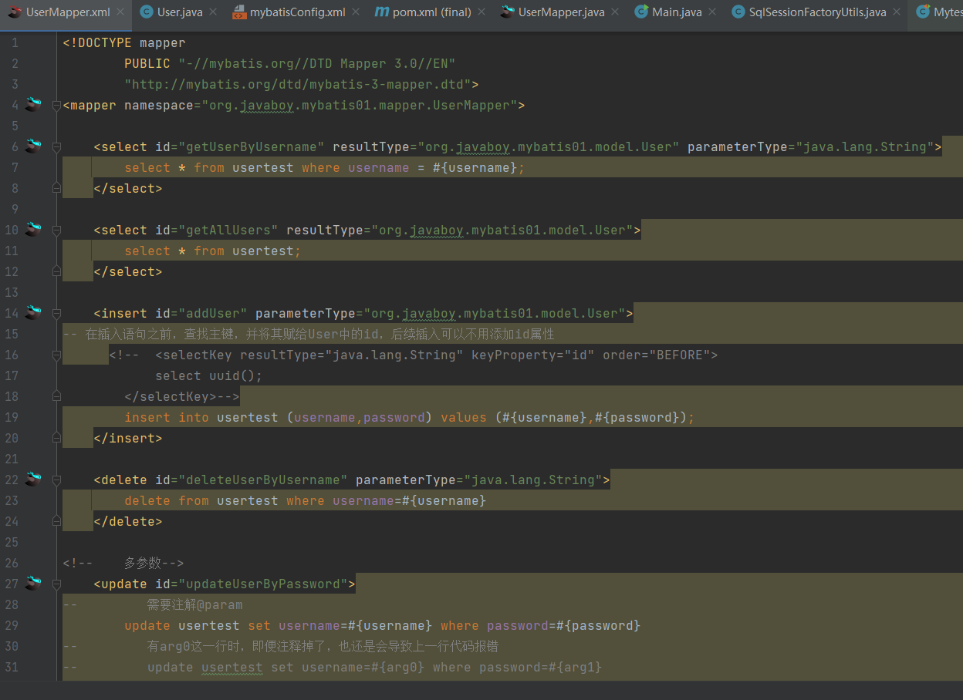This screenshot has height=700, width=963.
Task: Click "usertest" in the delete statement on line 23
Action: pyautogui.click(x=248, y=500)
